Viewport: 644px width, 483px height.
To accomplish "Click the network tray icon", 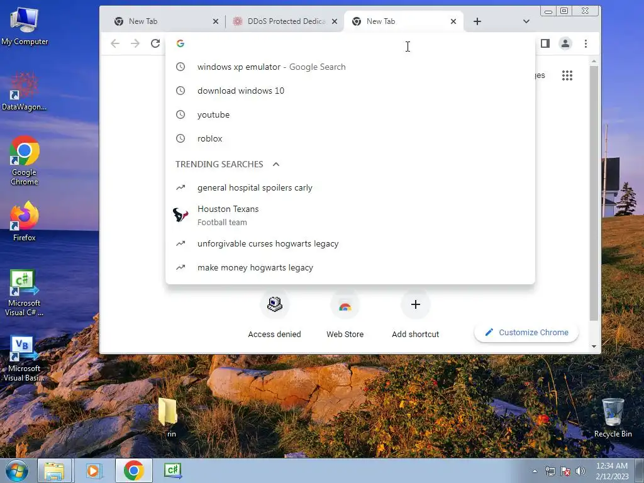I will 550,471.
